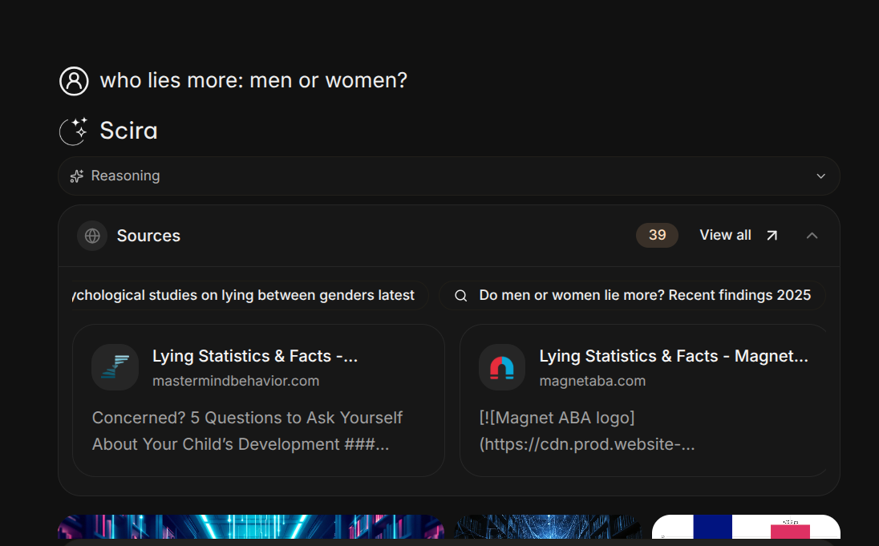Click the Scira name heading
The height and width of the screenshot is (546, 879).
point(128,131)
